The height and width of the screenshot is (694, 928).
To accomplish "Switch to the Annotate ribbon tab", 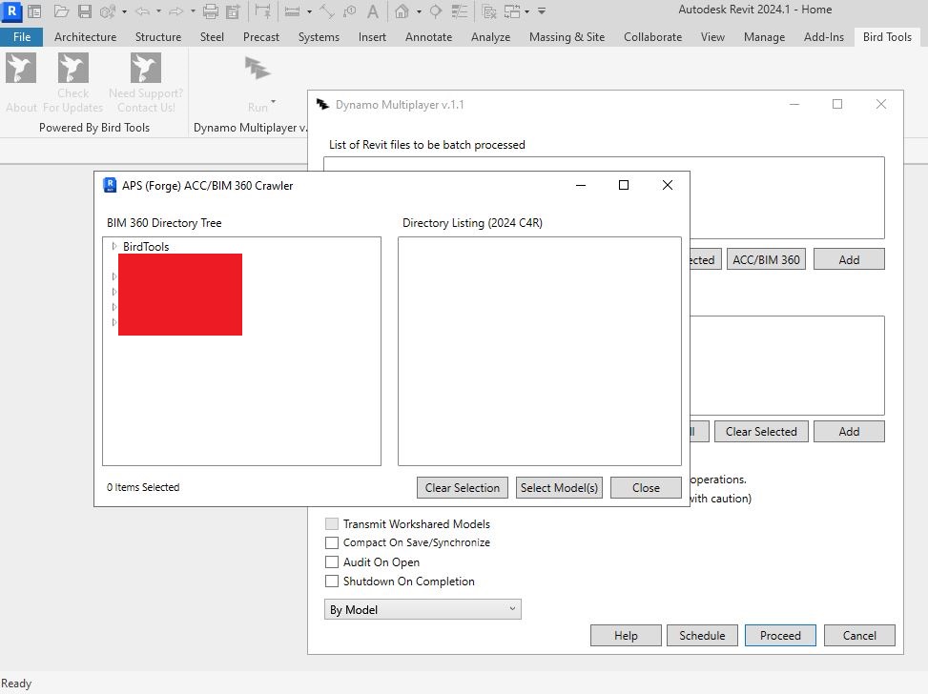I will [x=428, y=36].
